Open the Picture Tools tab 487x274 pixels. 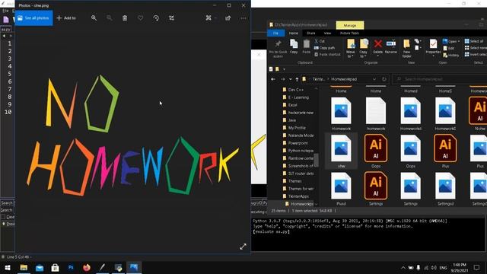click(350, 33)
